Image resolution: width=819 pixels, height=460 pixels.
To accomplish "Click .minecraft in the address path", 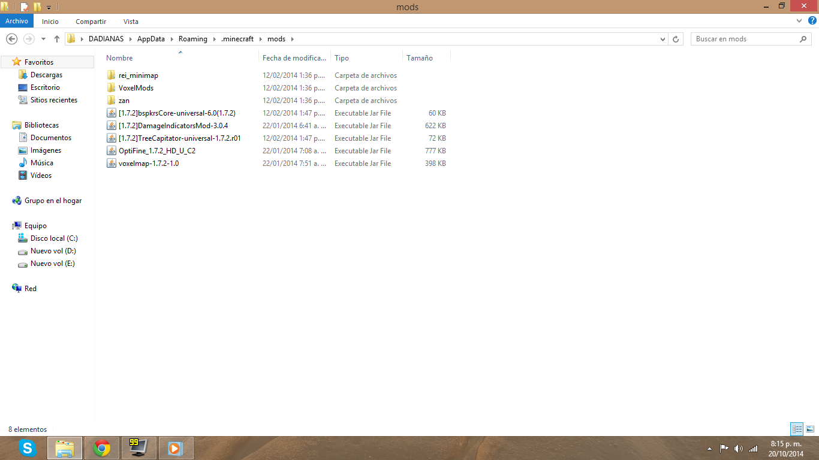I will point(237,39).
